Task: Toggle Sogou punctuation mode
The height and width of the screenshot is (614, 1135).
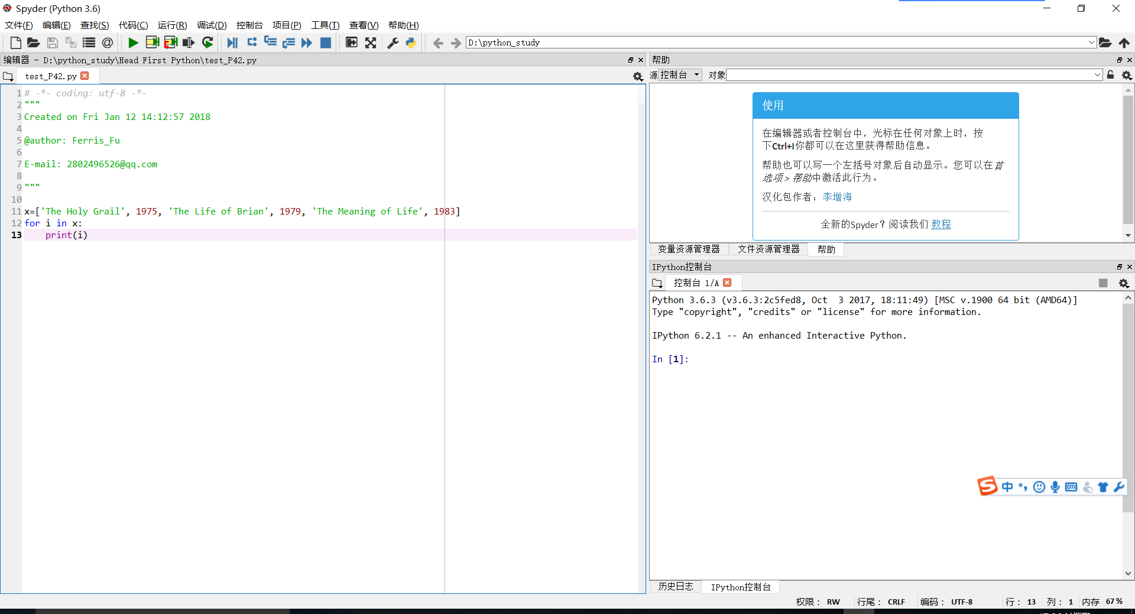Action: 1023,487
